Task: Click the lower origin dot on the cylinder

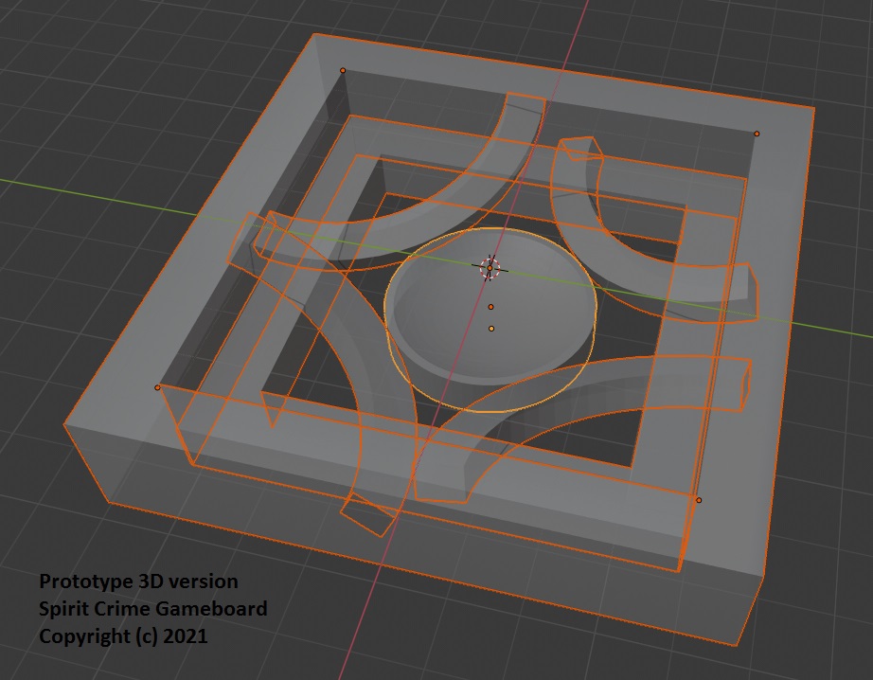Action: coord(491,329)
